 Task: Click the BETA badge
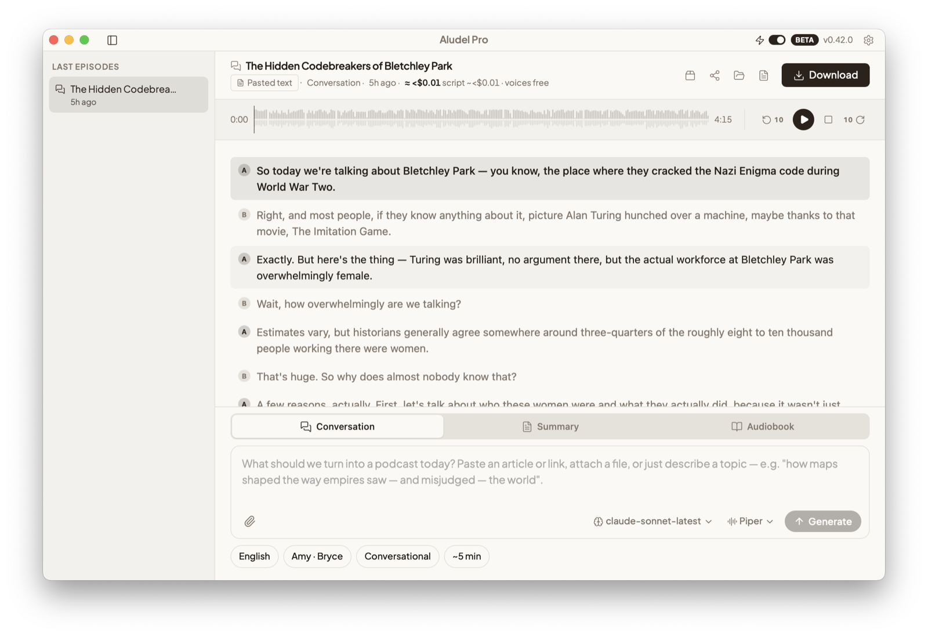[804, 40]
